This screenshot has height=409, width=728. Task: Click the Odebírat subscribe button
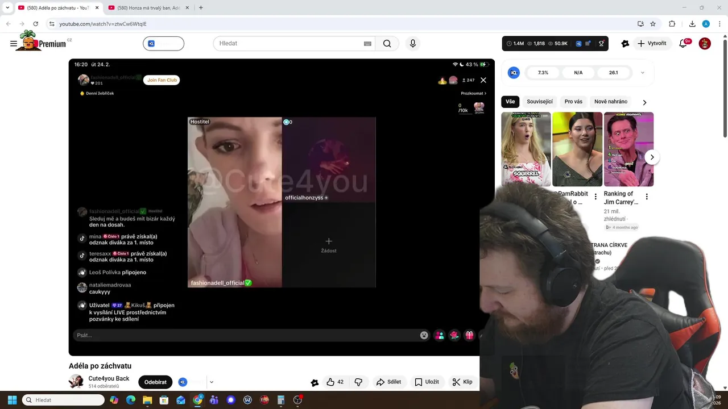(155, 382)
